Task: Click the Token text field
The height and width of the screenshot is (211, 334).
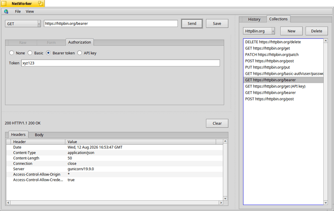Action: tap(121, 63)
